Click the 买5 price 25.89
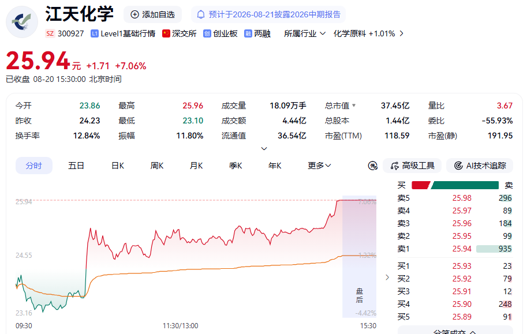The height and width of the screenshot is (334, 527). pyautogui.click(x=462, y=317)
